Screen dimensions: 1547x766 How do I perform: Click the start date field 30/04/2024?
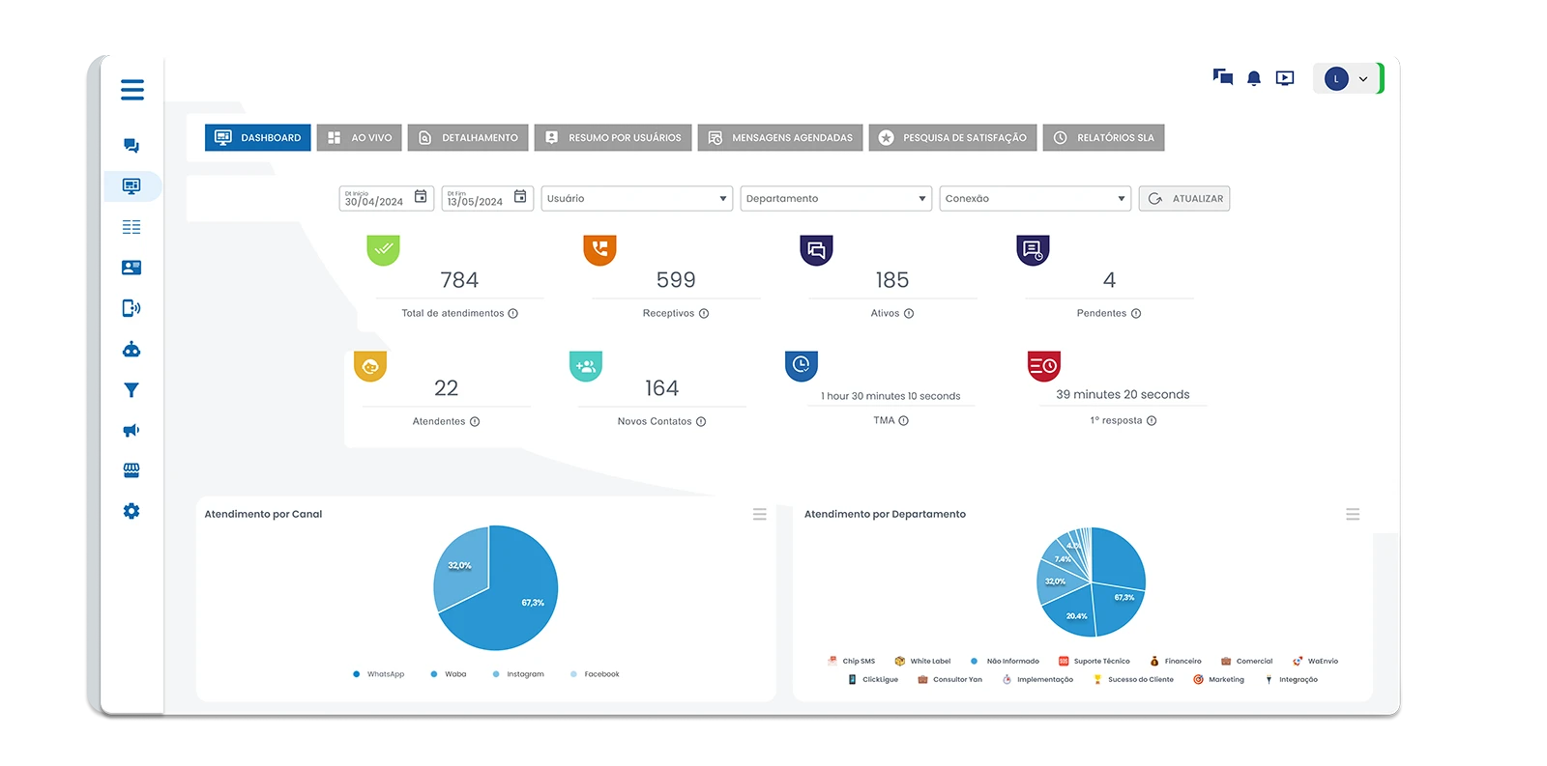point(375,199)
